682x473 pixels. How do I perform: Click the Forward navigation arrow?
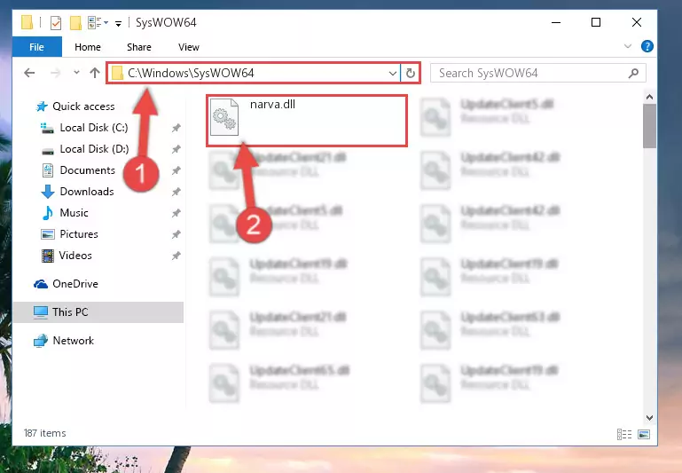[55, 73]
